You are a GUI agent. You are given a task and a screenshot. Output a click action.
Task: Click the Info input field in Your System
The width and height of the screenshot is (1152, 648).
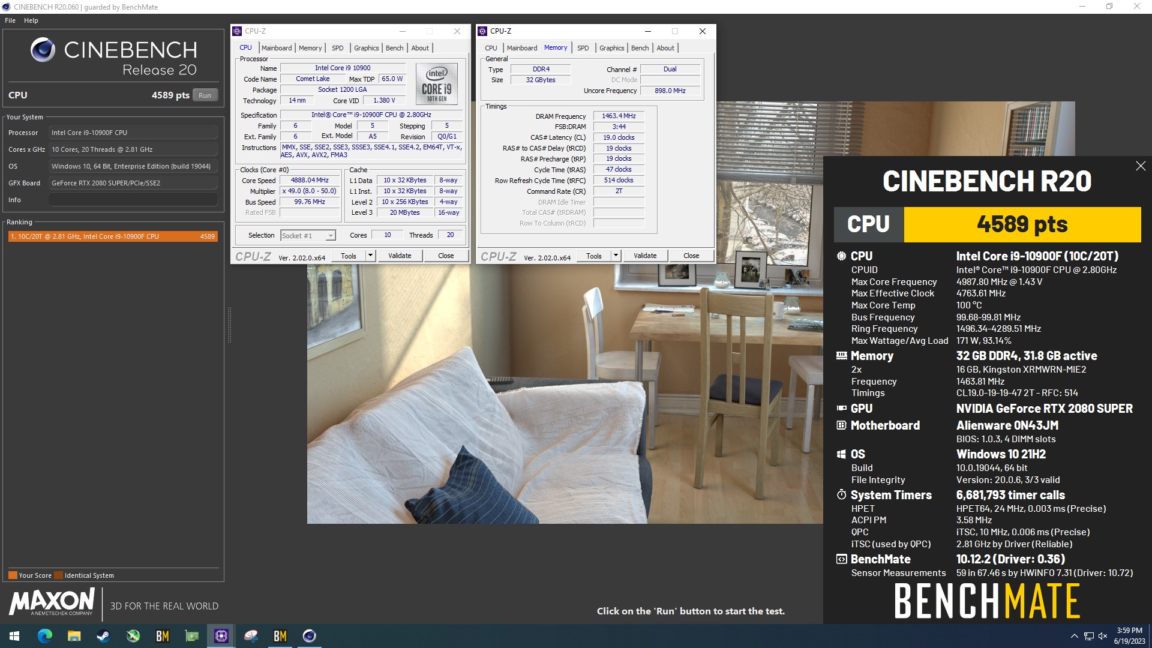point(133,200)
